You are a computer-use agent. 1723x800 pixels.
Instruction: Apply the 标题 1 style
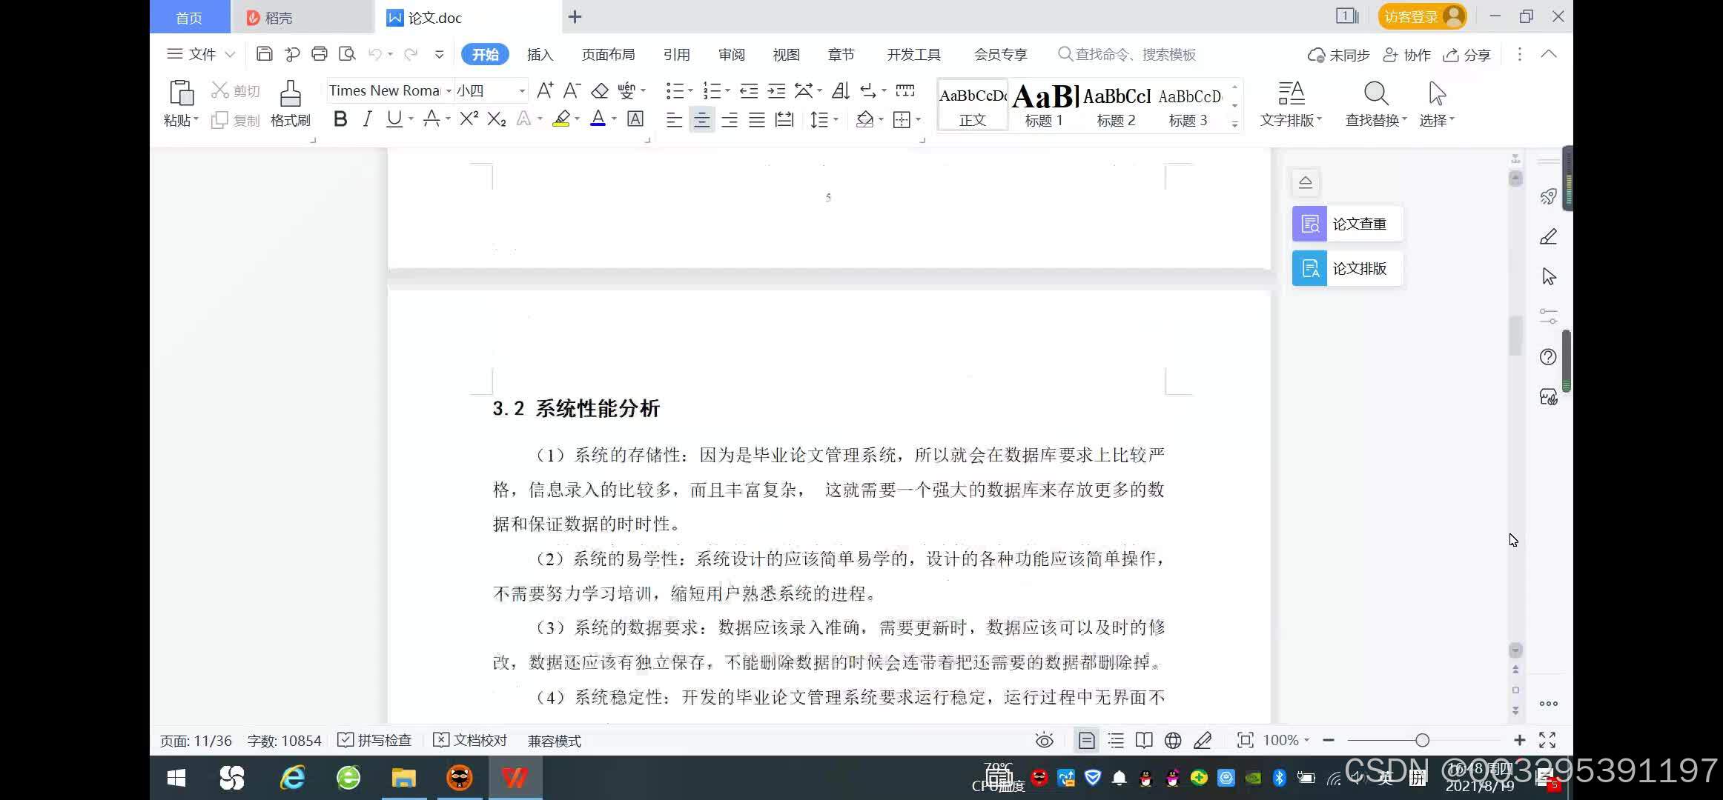(1045, 104)
